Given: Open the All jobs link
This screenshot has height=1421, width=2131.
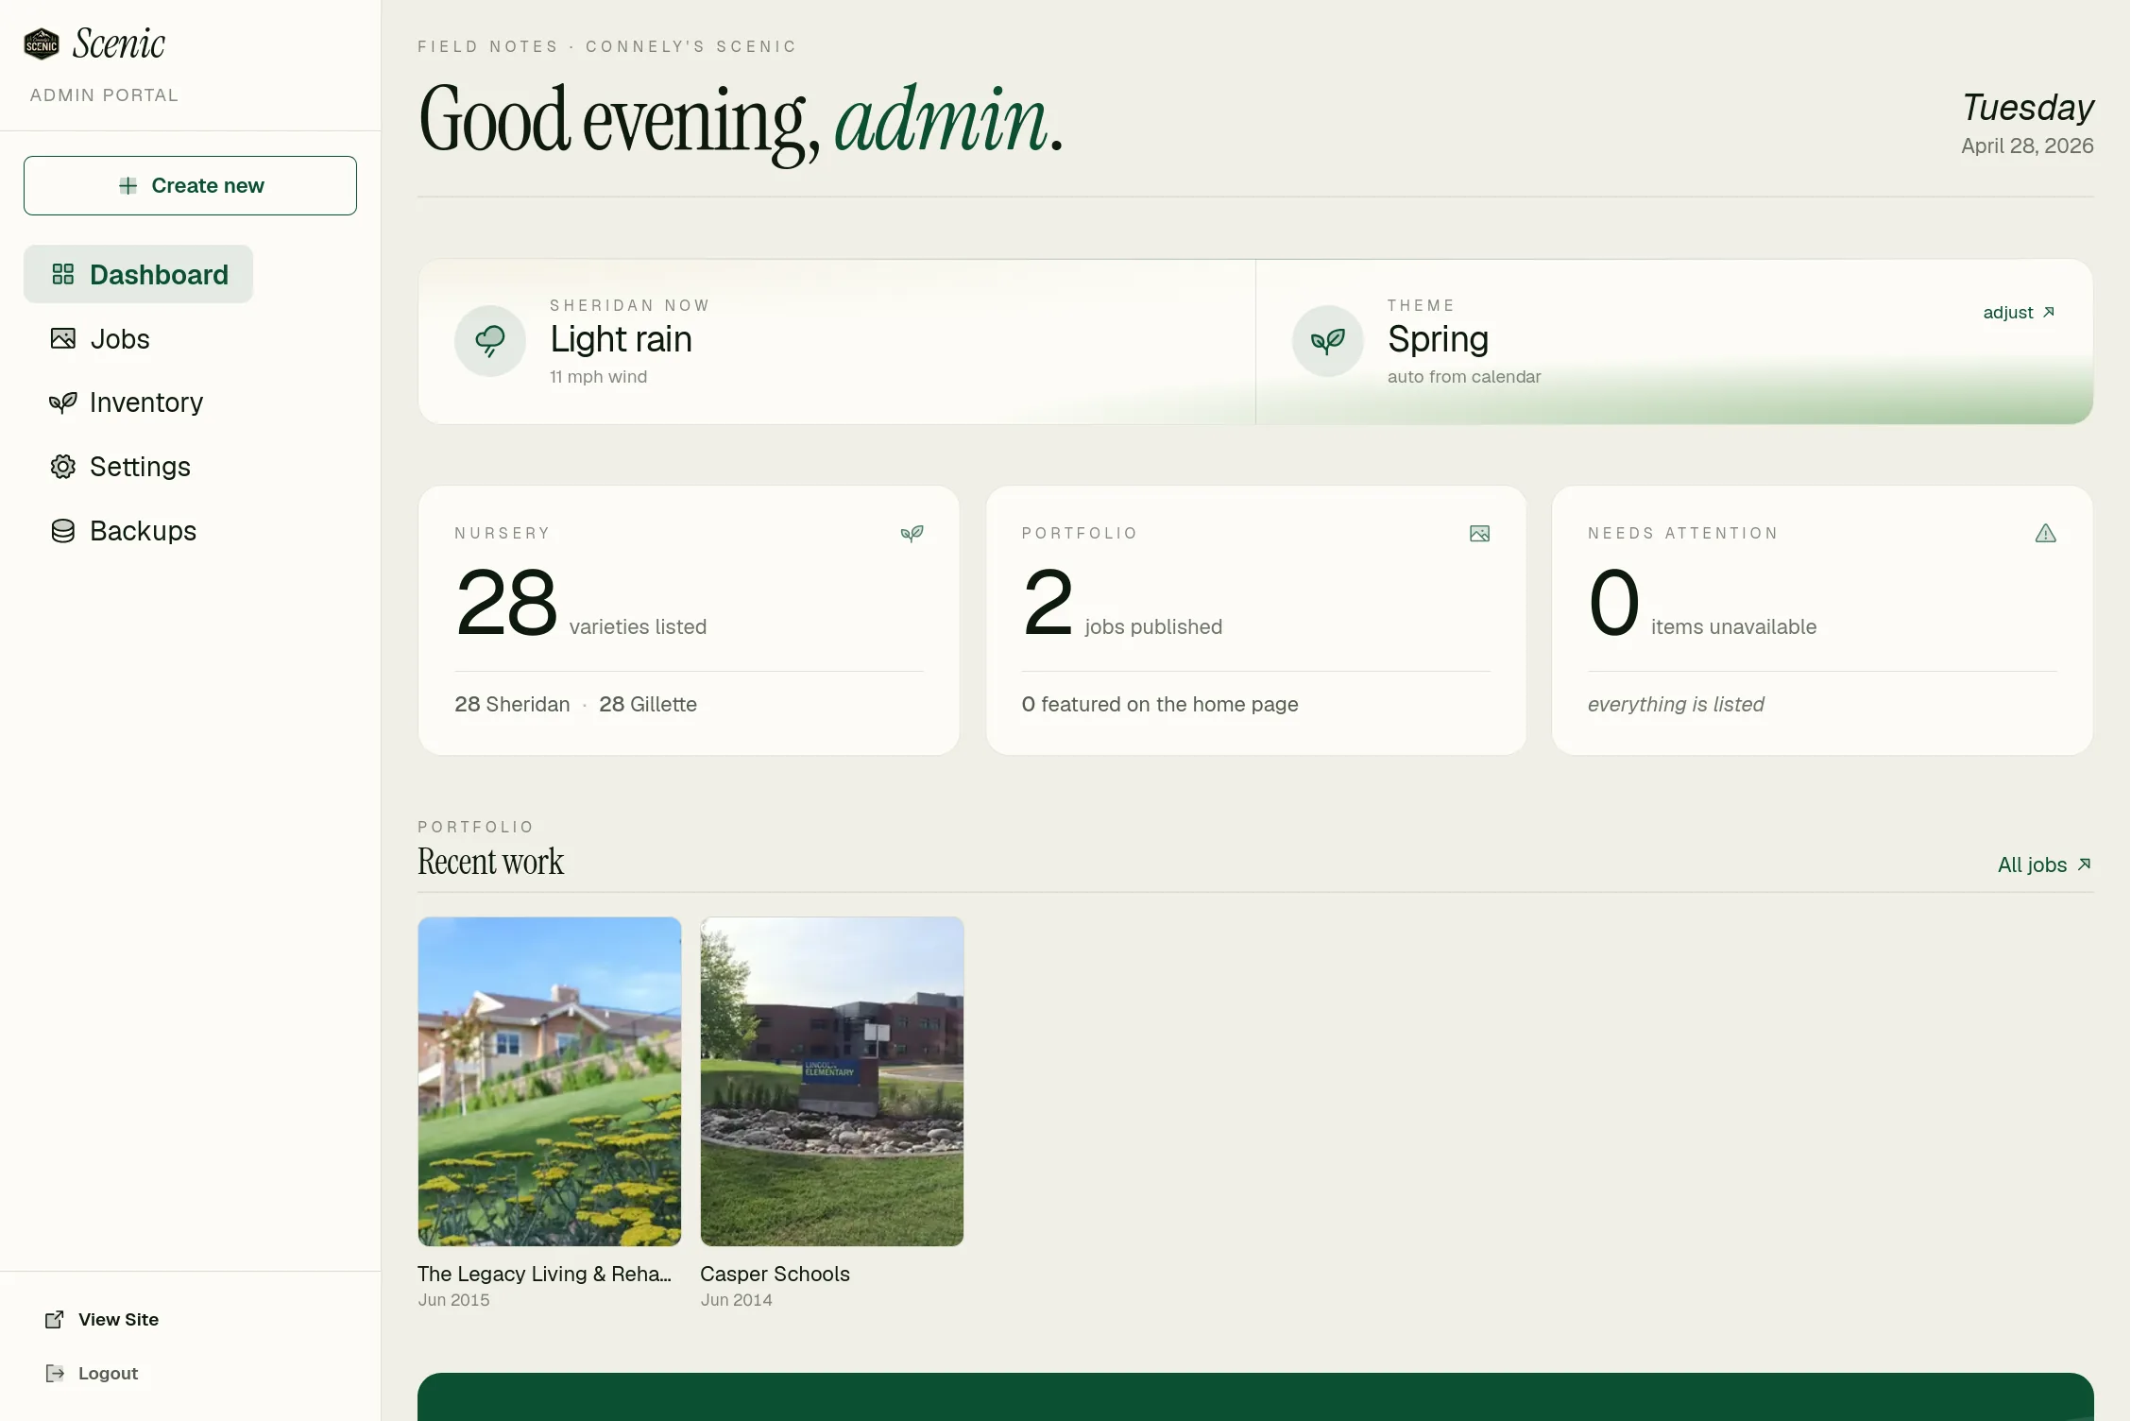Looking at the screenshot, I should coord(2045,865).
